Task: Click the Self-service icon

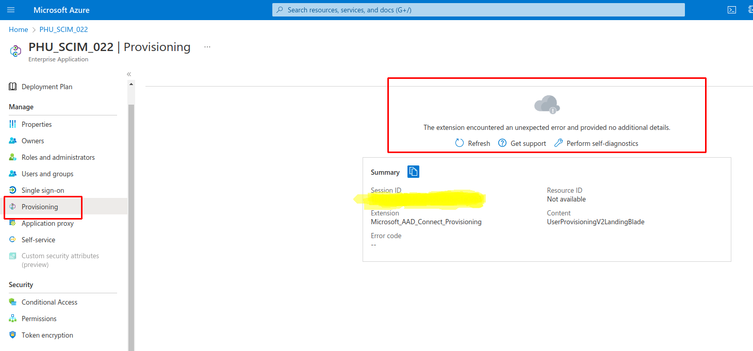Action: [x=12, y=240]
